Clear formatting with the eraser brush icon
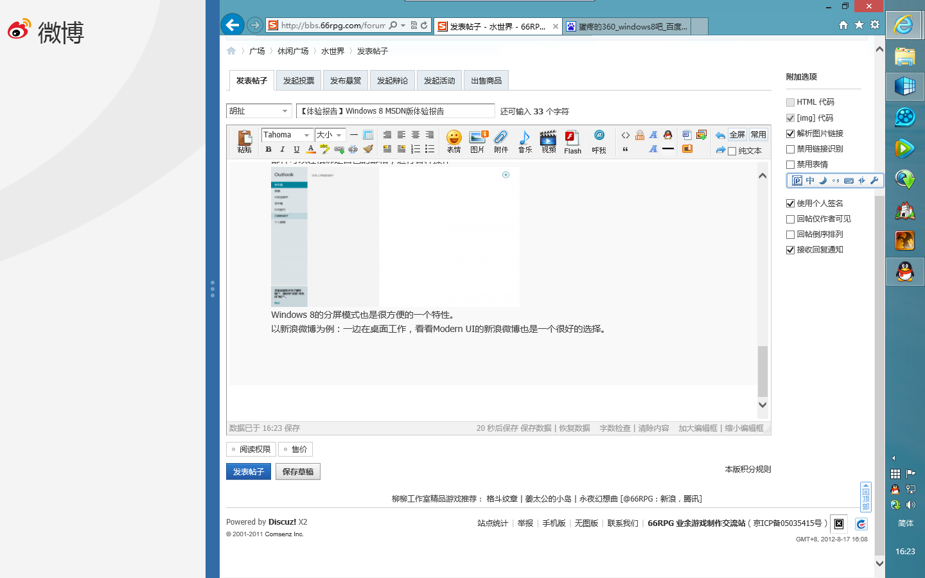This screenshot has height=578, width=925. pos(368,149)
